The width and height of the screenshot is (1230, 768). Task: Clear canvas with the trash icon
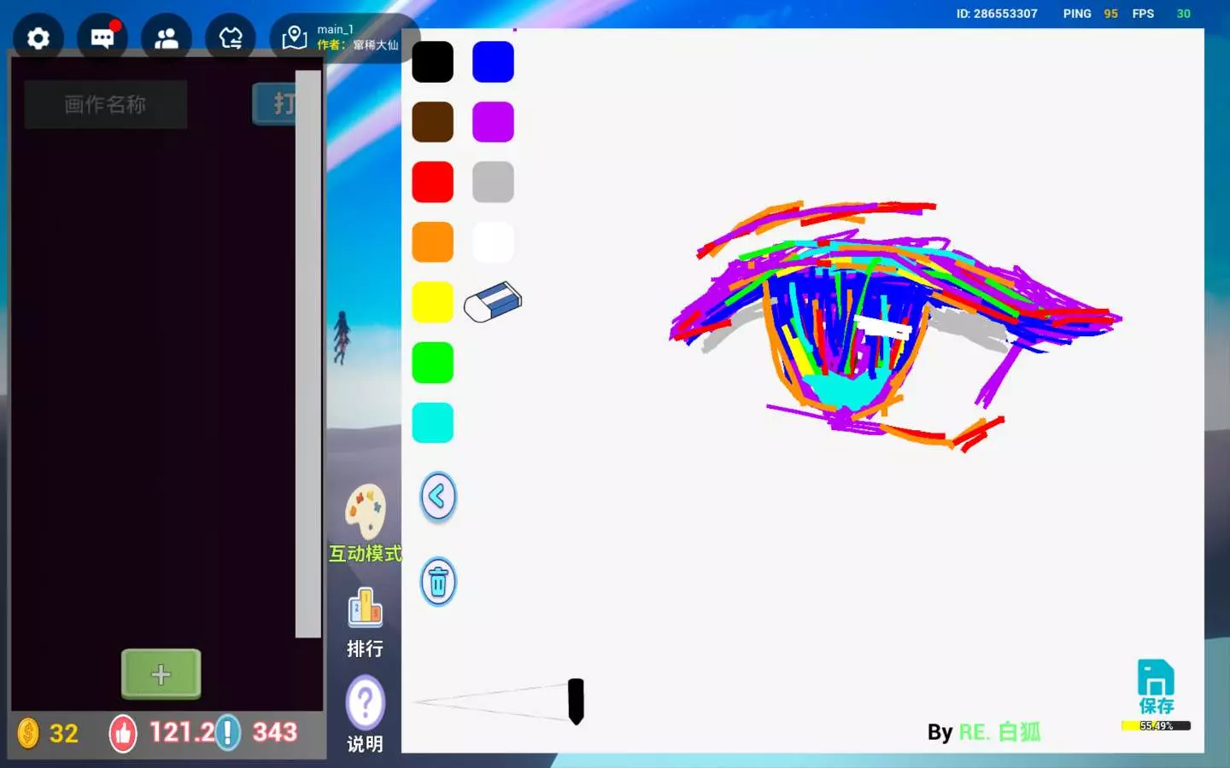point(438,583)
